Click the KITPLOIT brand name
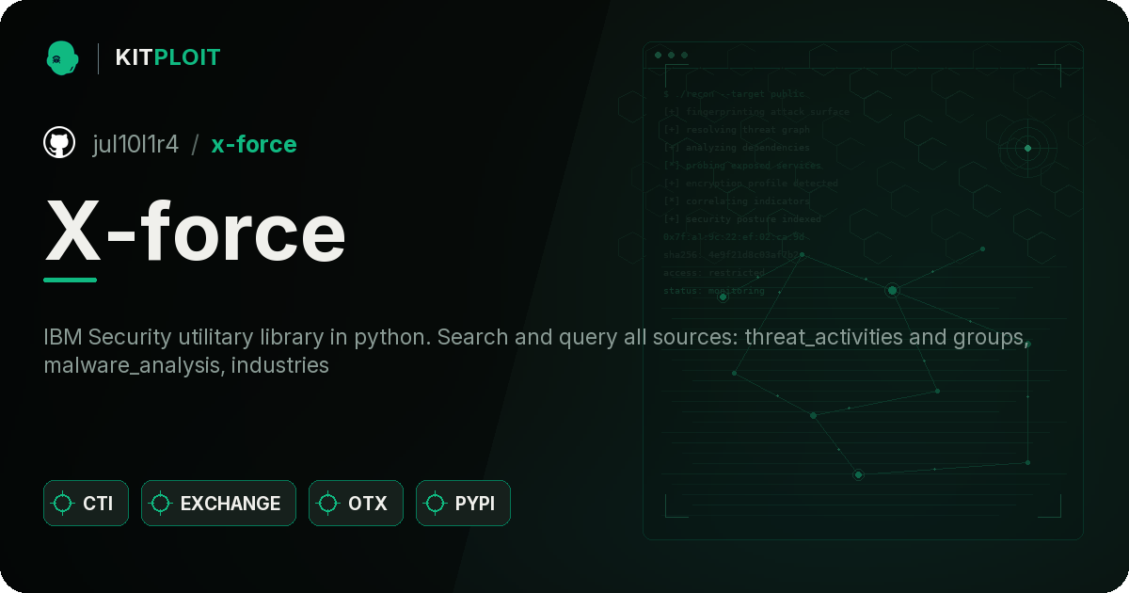This screenshot has width=1129, height=593. pyautogui.click(x=167, y=57)
